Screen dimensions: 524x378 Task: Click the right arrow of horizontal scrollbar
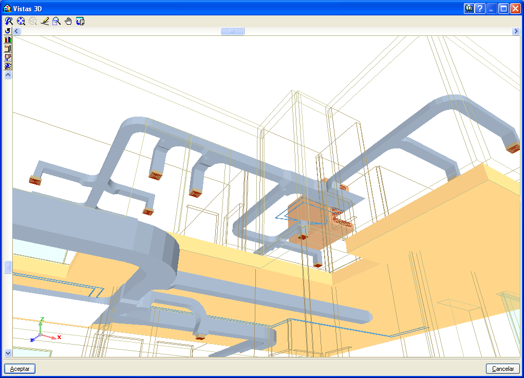click(516, 31)
